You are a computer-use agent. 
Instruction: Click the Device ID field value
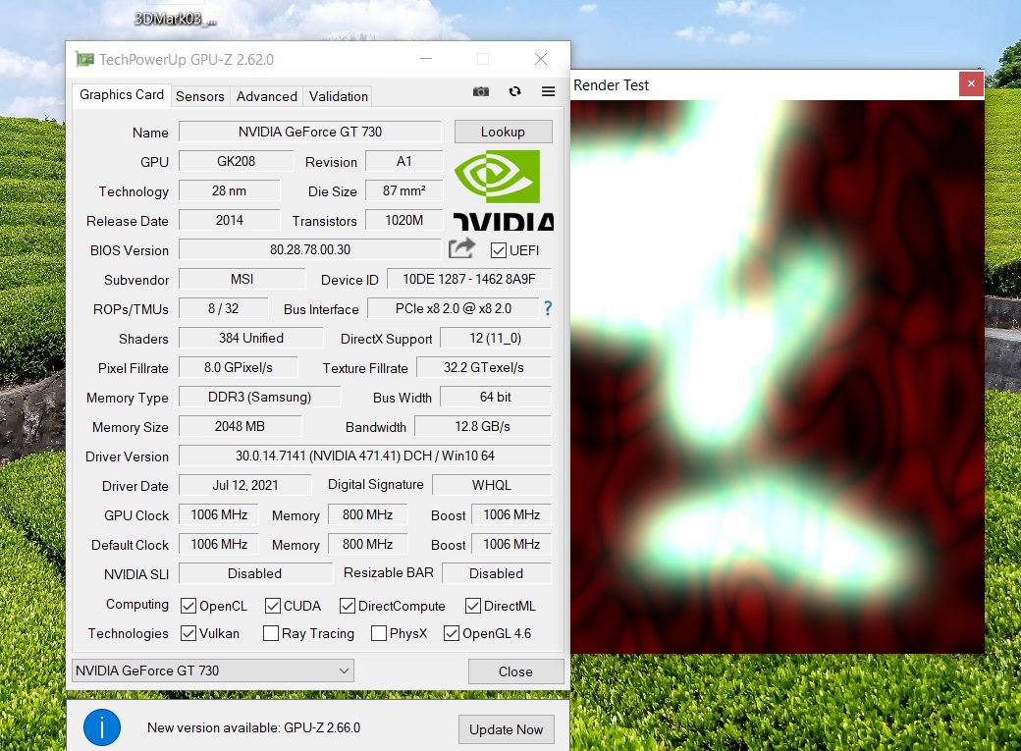tap(469, 279)
